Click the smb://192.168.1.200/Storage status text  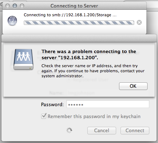tap(70, 15)
